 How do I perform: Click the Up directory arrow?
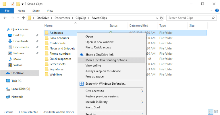pyautogui.click(x=23, y=18)
